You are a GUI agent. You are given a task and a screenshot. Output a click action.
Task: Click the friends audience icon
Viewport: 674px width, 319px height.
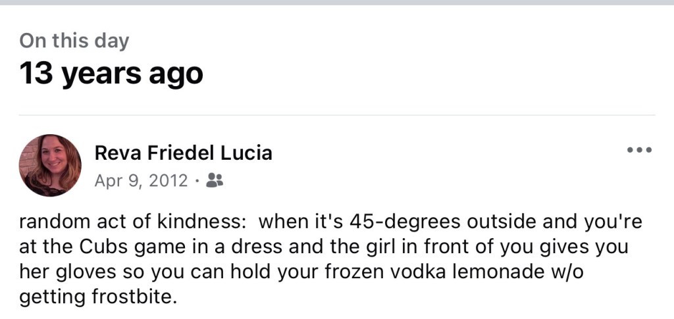click(x=215, y=180)
